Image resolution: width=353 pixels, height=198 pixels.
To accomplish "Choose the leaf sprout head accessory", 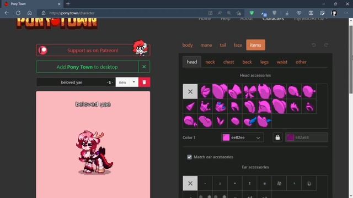I will tap(220, 121).
